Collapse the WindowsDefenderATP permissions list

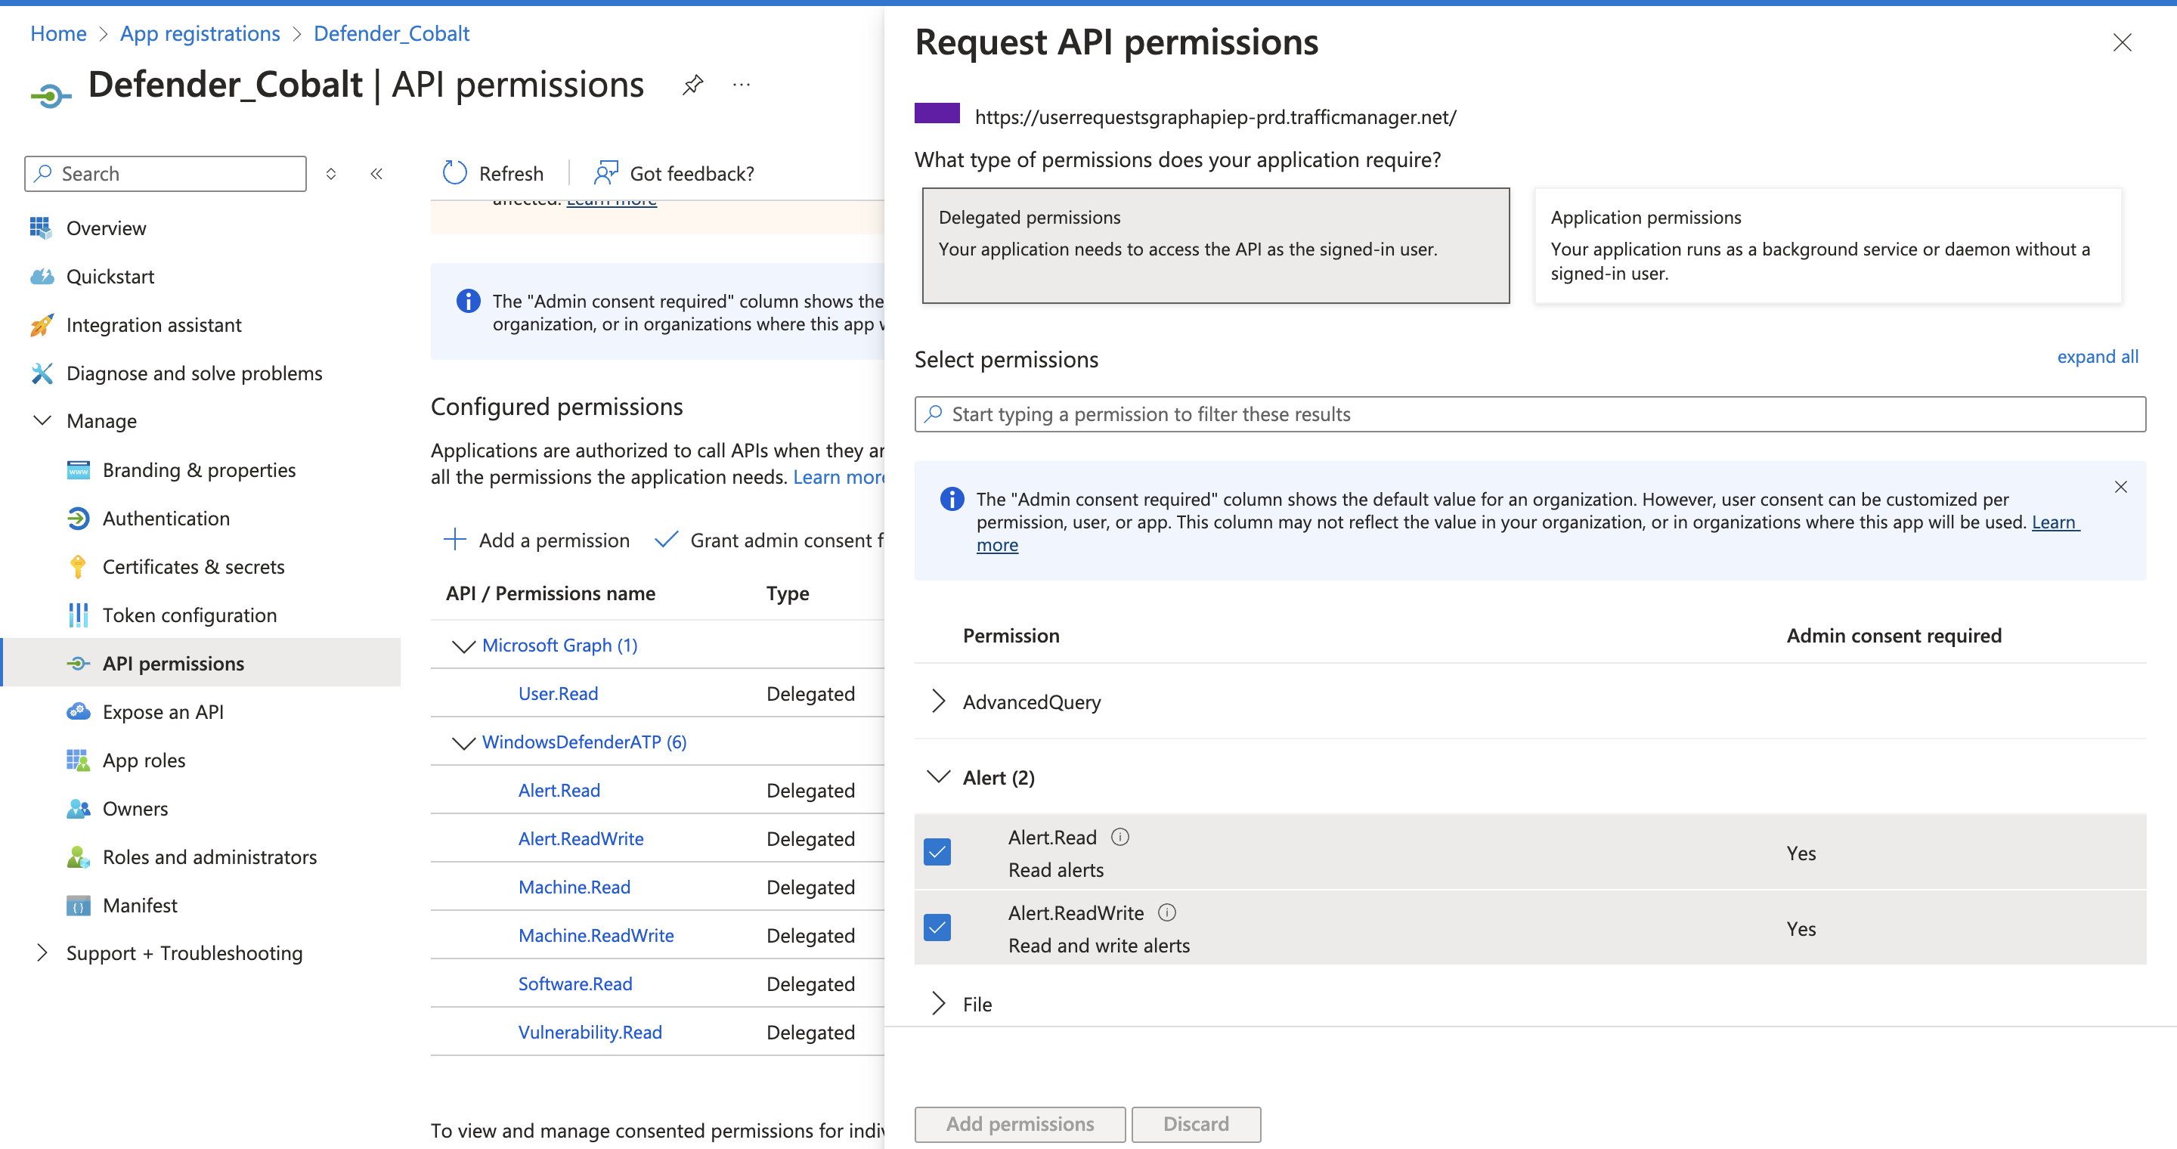463,742
